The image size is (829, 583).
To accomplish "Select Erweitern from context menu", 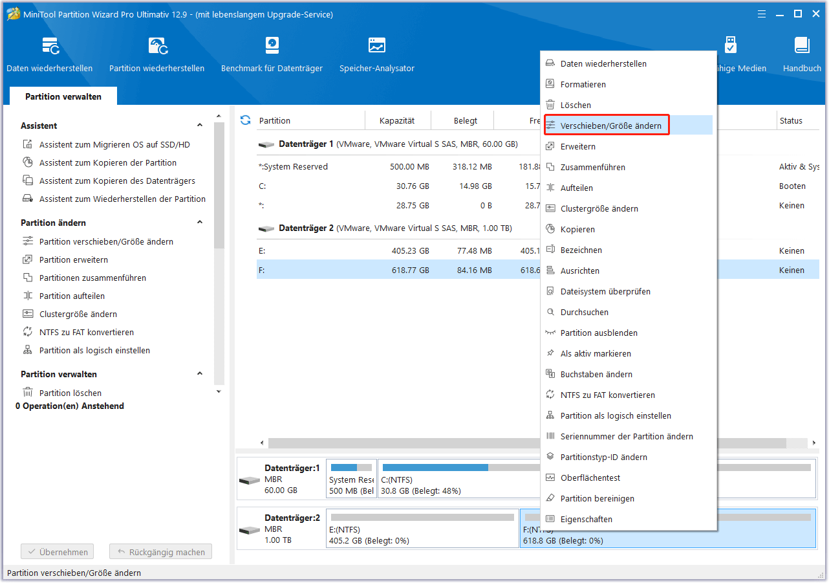I will pyautogui.click(x=628, y=147).
